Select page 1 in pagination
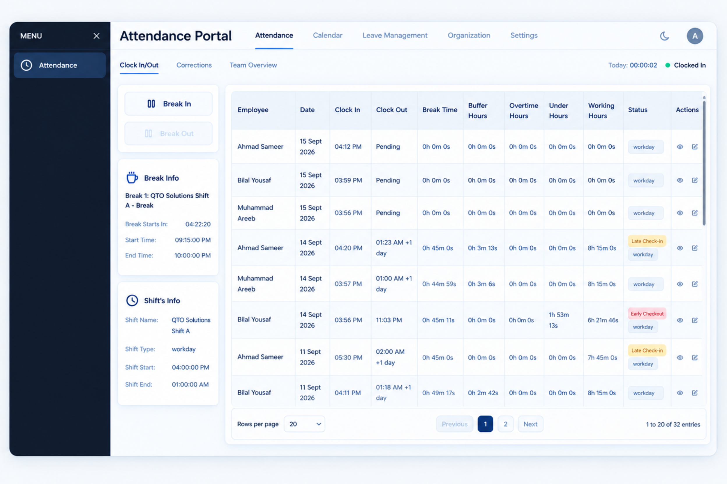The width and height of the screenshot is (727, 484). pos(485,424)
